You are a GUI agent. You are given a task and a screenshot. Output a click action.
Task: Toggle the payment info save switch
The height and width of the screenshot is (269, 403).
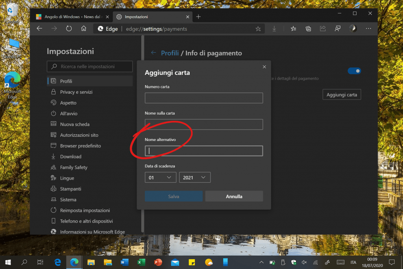354,71
